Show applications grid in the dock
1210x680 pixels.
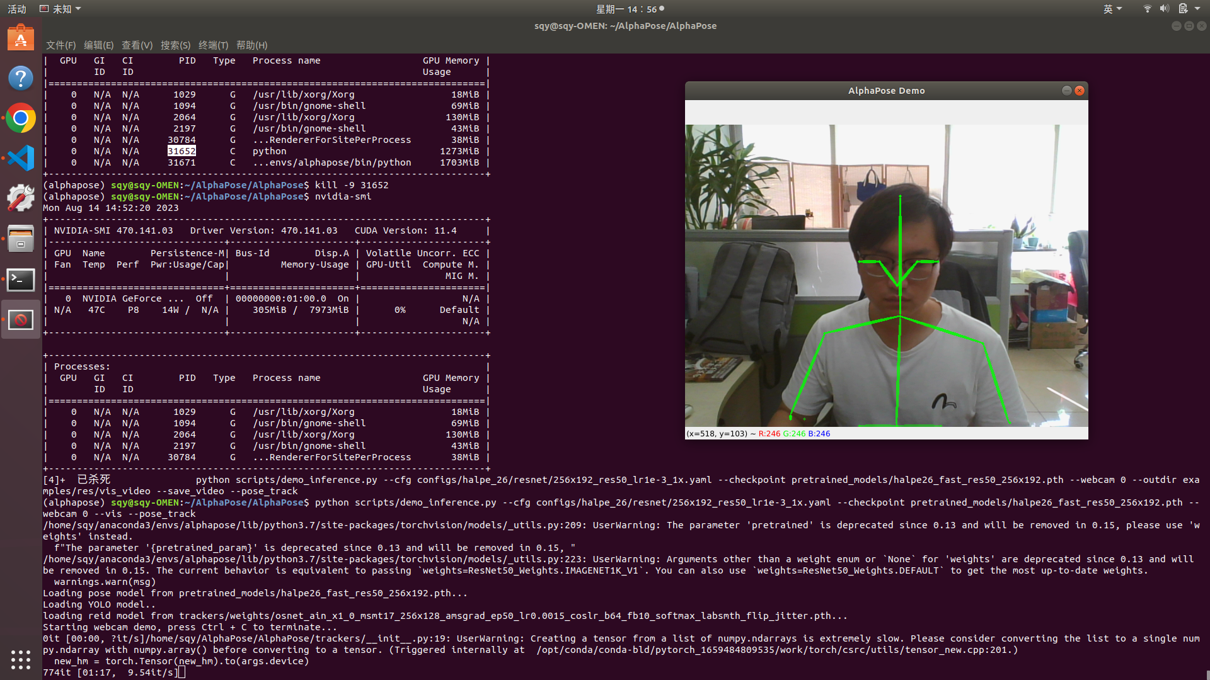click(x=20, y=659)
